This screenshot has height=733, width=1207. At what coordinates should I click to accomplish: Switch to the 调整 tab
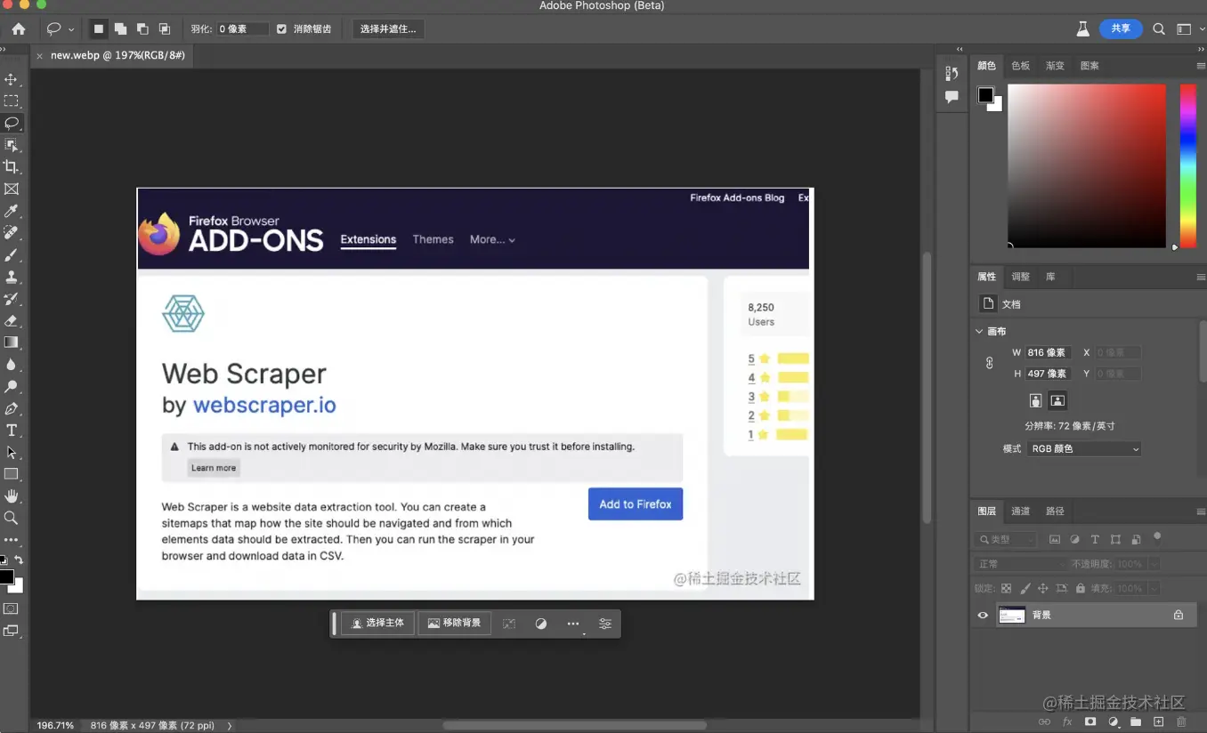1020,277
